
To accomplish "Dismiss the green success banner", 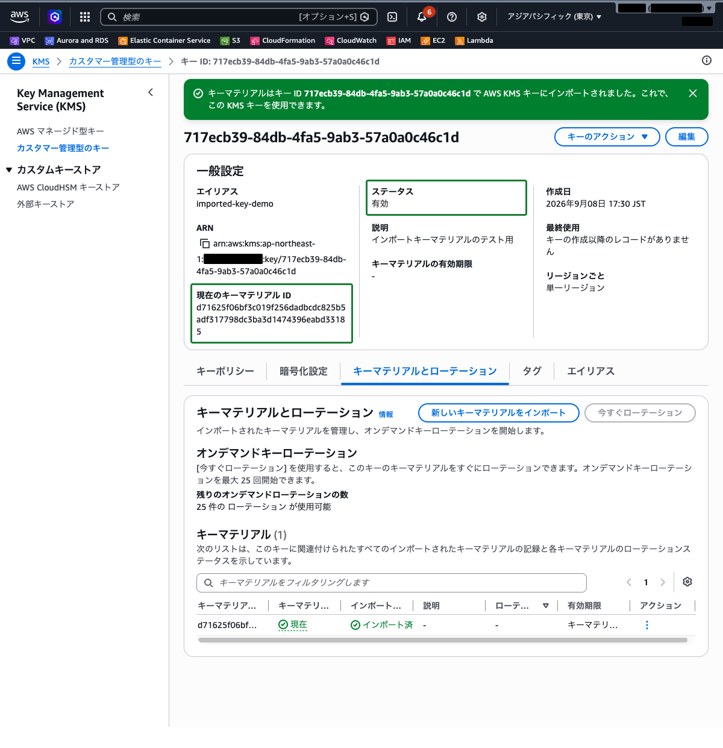I will 693,93.
